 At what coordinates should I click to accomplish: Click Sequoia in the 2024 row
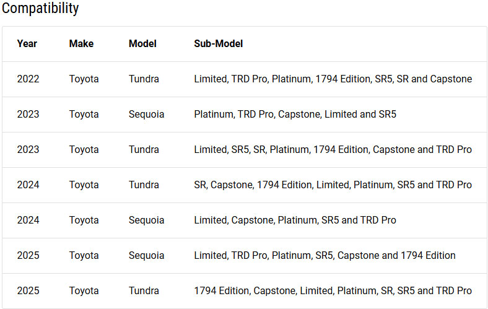click(x=146, y=220)
